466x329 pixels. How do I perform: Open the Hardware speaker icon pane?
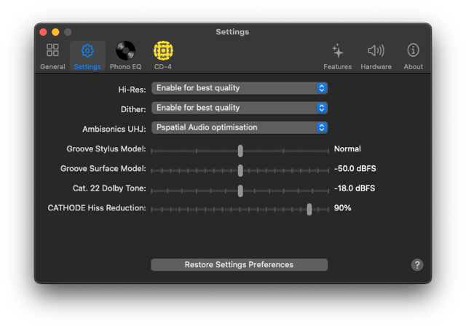[376, 55]
